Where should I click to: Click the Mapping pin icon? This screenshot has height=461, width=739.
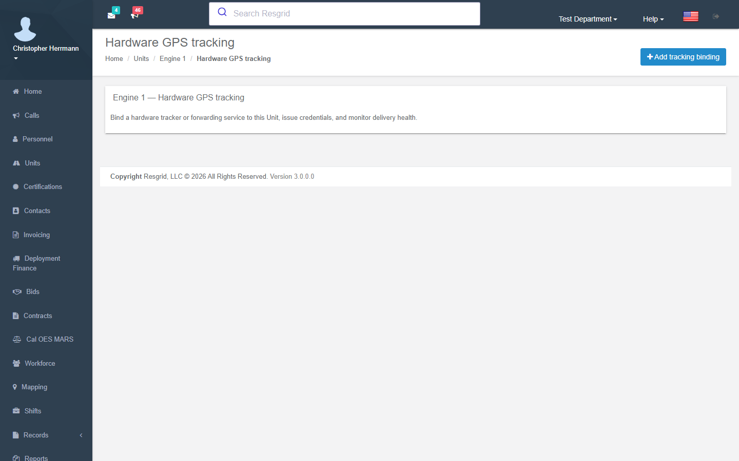click(15, 387)
